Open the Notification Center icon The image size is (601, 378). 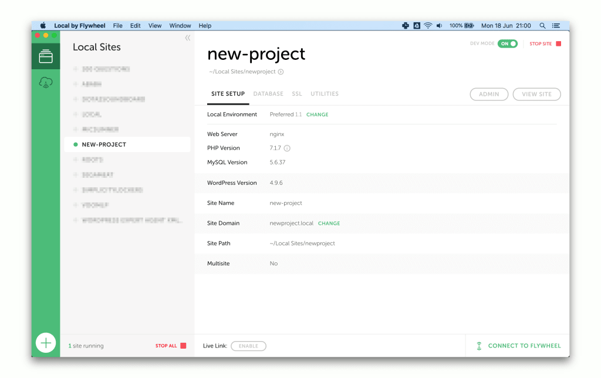pyautogui.click(x=556, y=26)
